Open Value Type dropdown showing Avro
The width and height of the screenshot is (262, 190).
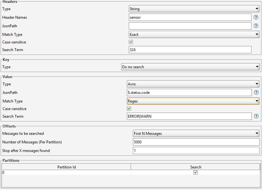[193, 84]
